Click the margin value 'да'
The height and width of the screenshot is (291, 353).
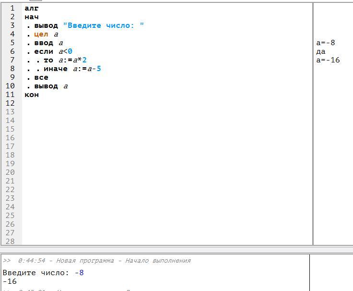click(x=321, y=51)
